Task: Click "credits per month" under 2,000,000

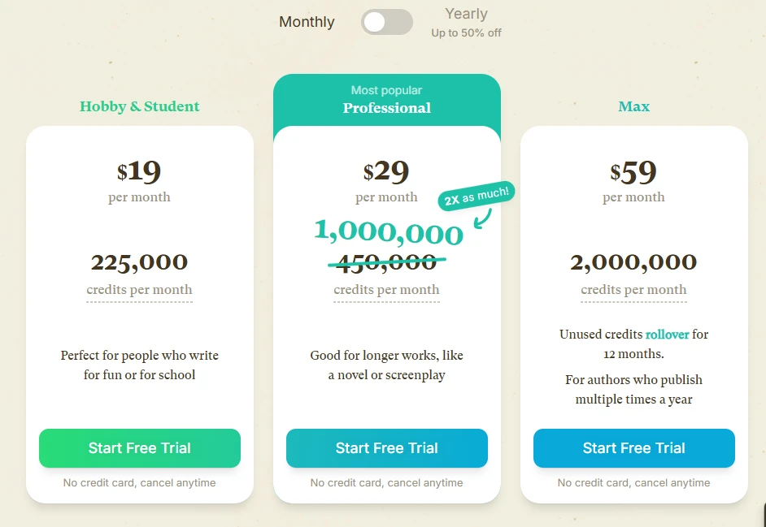Action: tap(634, 290)
